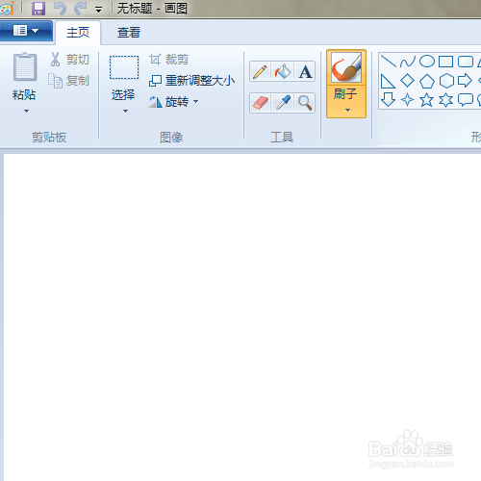
Task: Click the 剪切 cut button
Action: pyautogui.click(x=69, y=60)
